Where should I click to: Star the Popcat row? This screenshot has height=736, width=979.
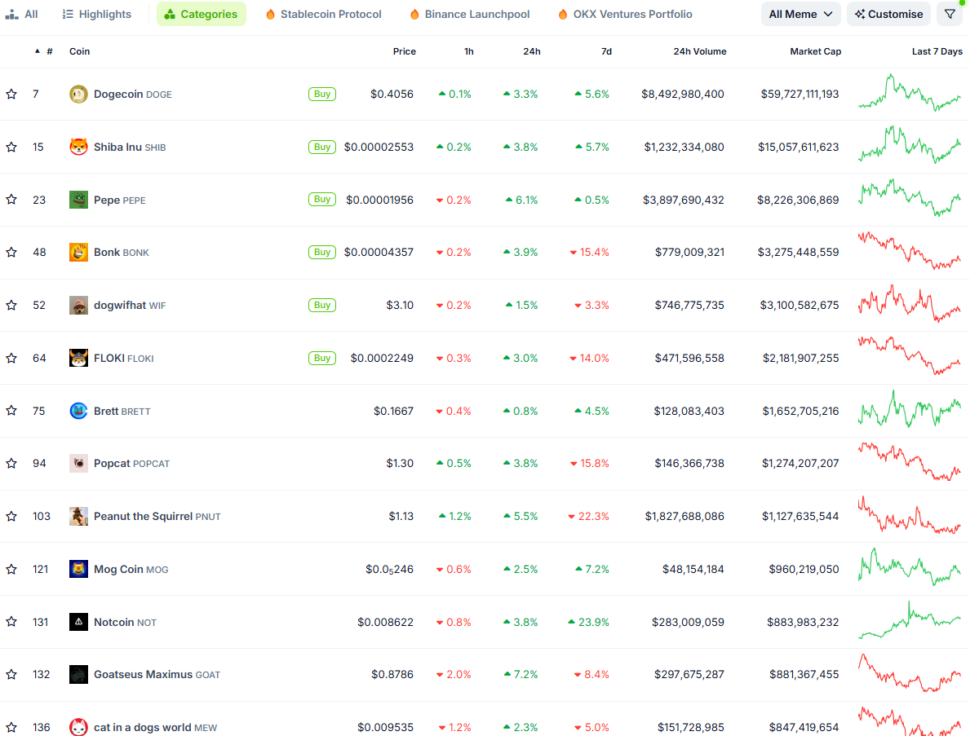11,464
